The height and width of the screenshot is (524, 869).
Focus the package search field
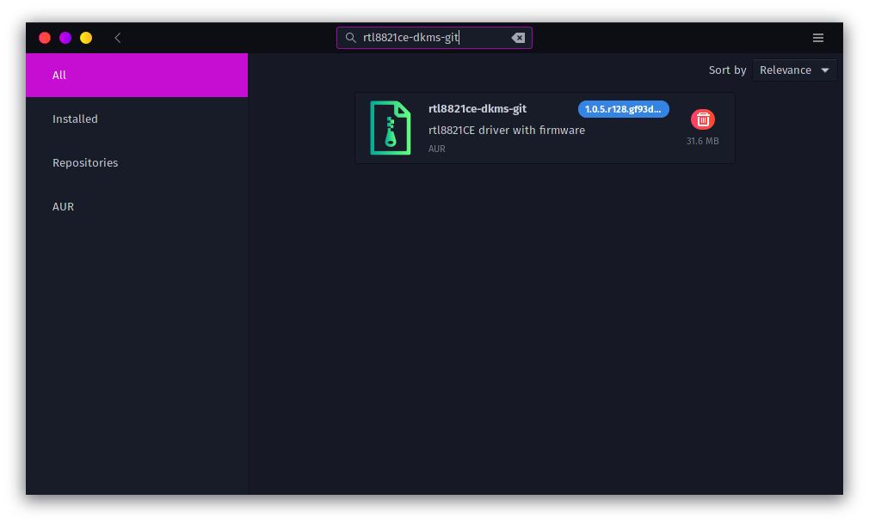(x=434, y=38)
